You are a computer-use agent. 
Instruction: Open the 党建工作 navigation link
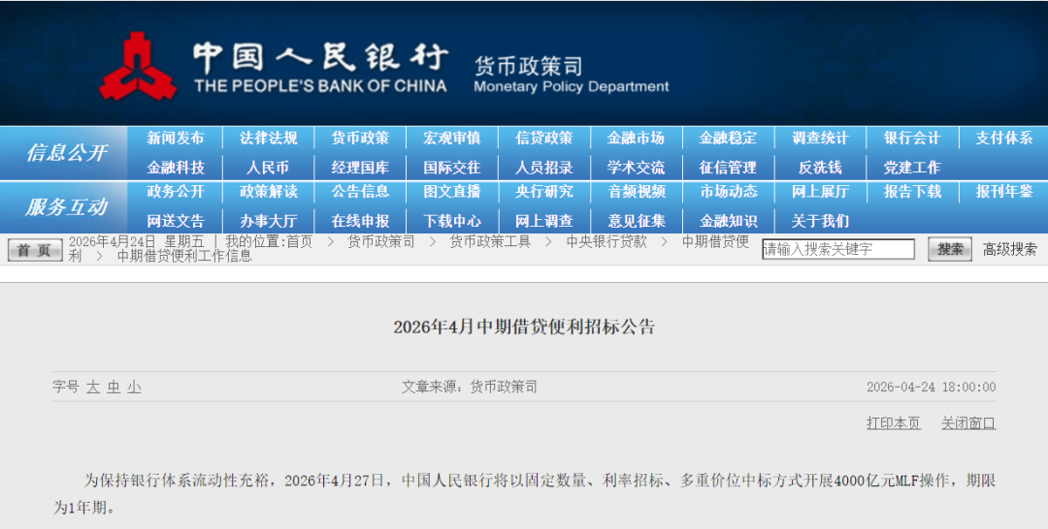[x=911, y=168]
